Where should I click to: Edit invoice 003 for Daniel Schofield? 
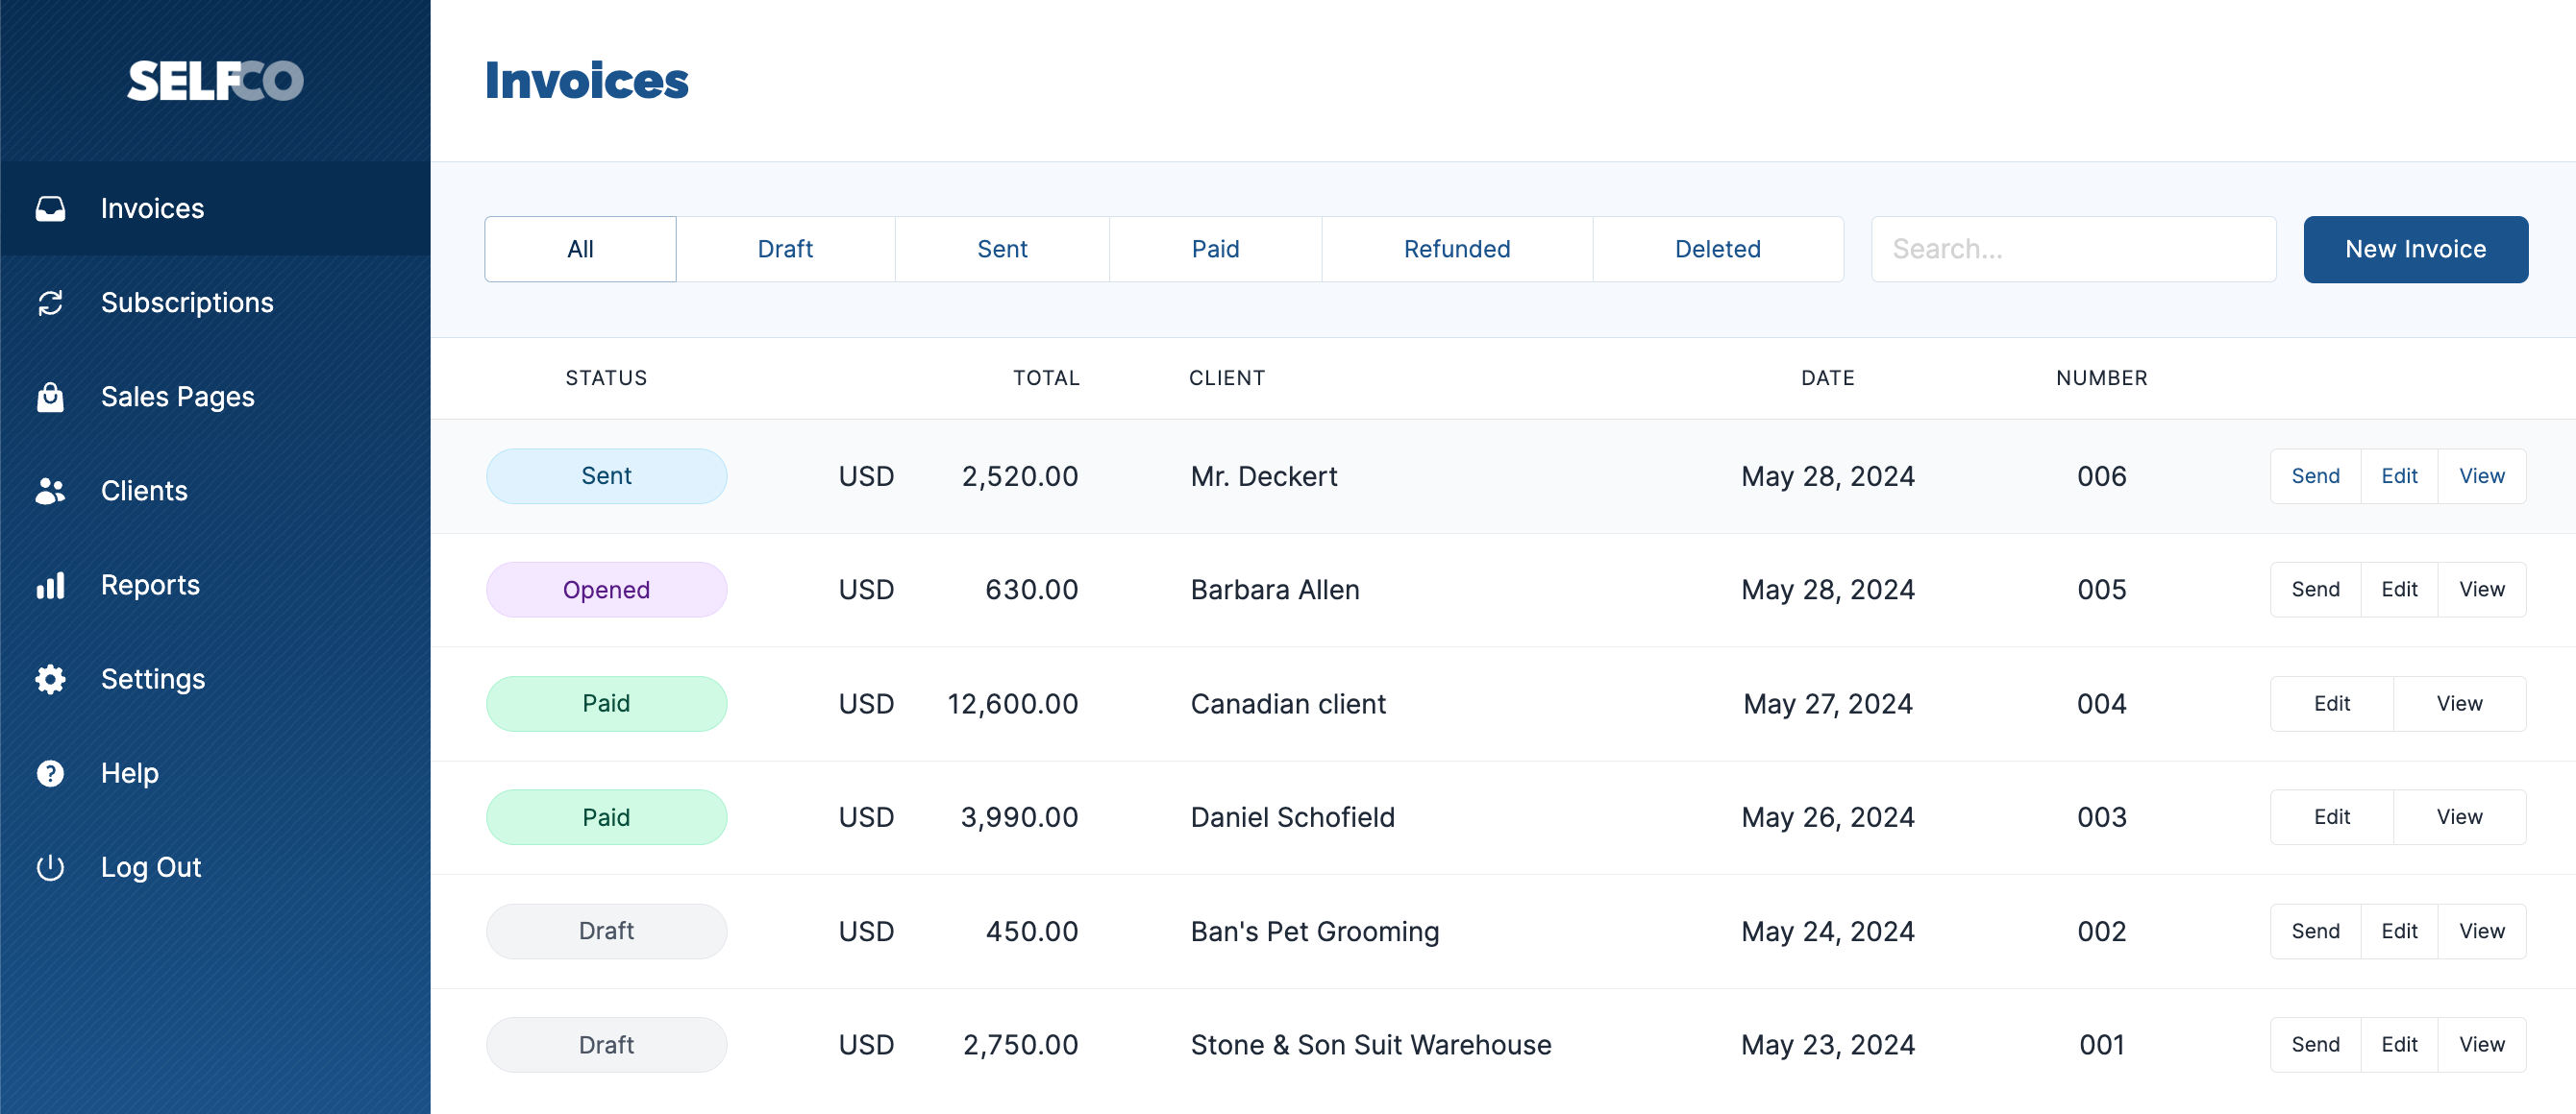(x=2332, y=817)
